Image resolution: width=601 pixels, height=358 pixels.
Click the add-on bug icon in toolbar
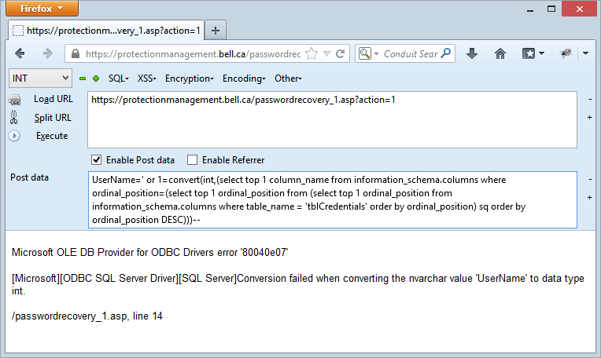coord(566,53)
